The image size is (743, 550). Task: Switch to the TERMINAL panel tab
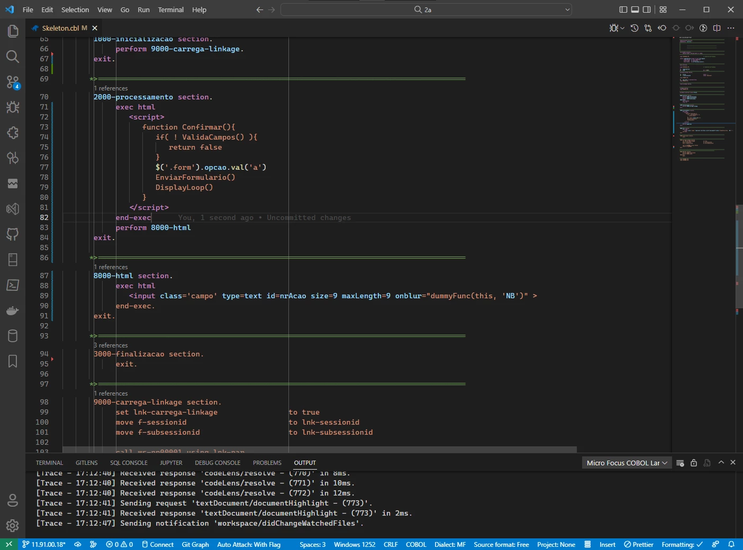49,463
